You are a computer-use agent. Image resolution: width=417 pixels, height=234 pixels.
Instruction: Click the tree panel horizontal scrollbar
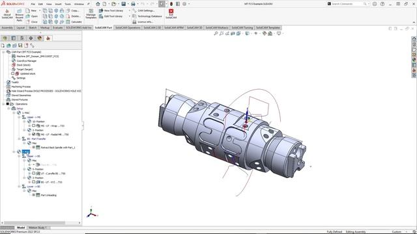[35, 223]
